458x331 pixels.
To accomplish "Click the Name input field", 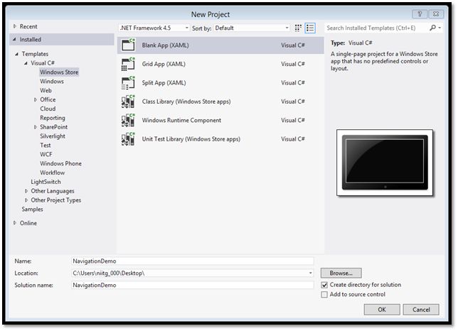I will [193, 261].
